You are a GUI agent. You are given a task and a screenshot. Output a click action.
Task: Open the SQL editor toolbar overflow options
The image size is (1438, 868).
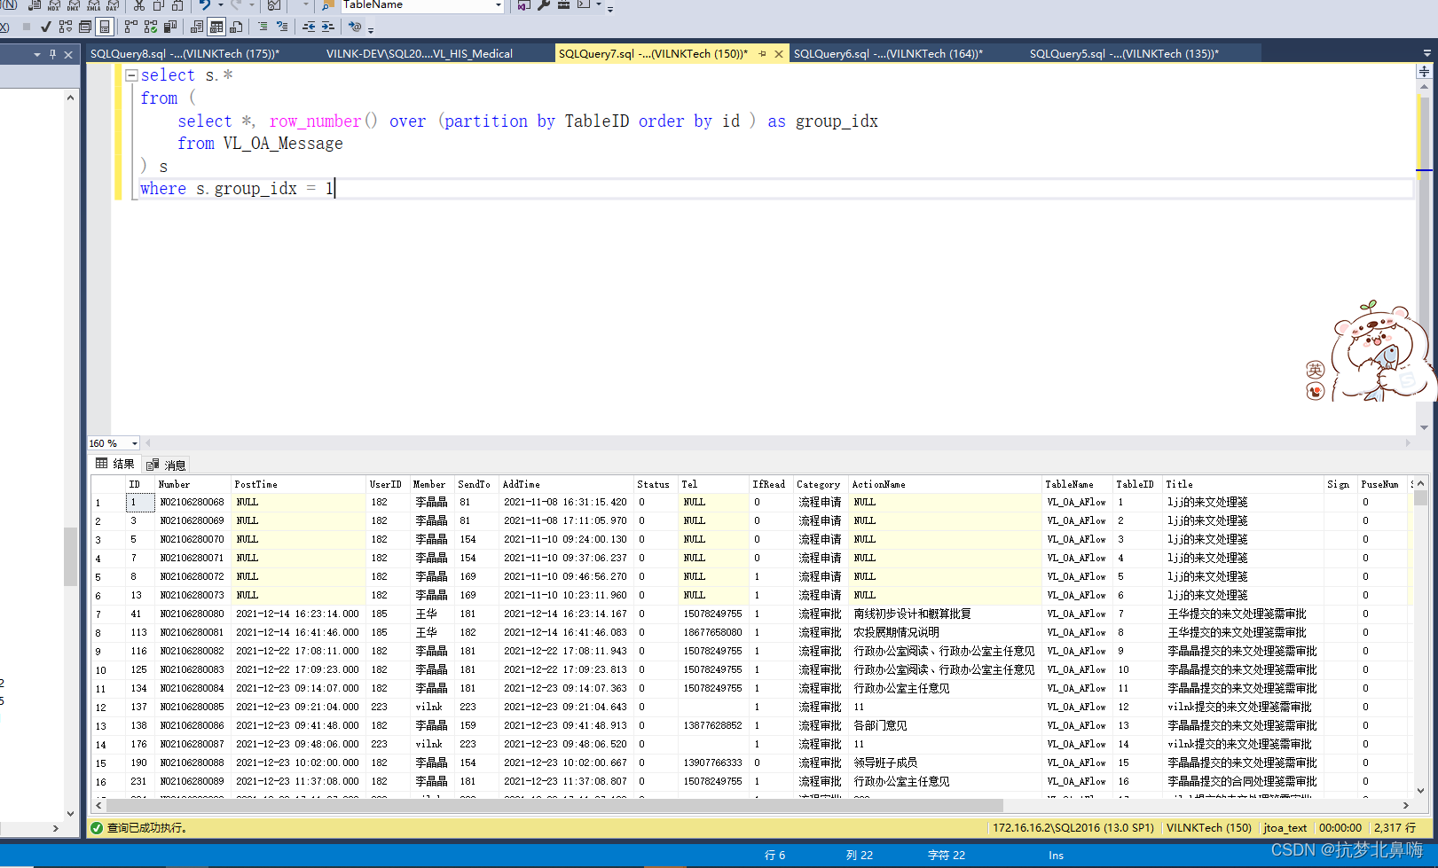pos(371,29)
